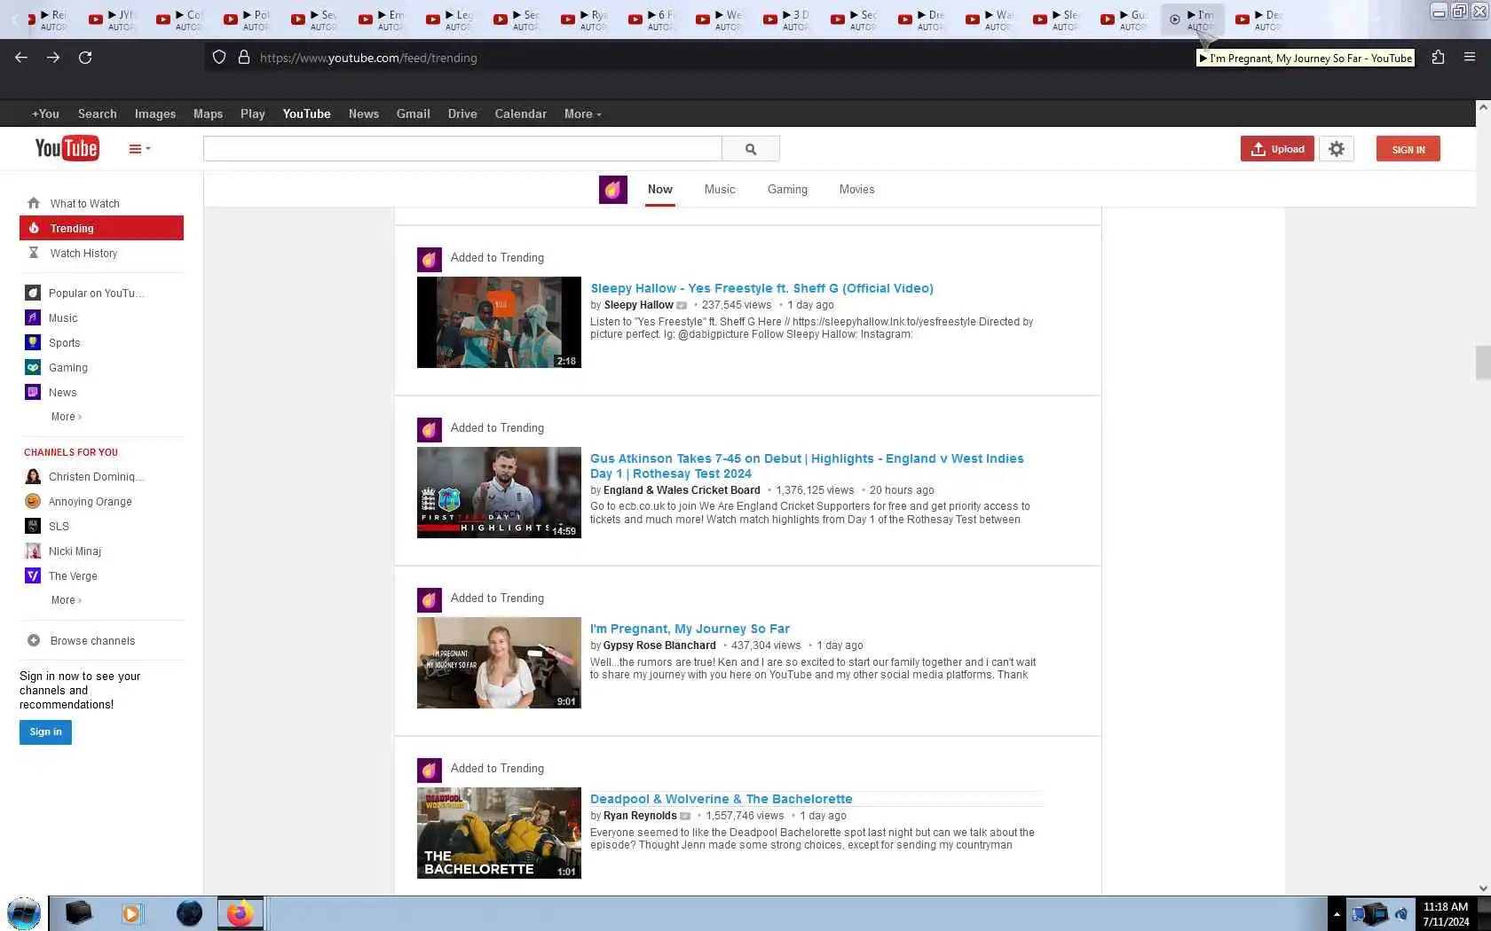The image size is (1491, 931).
Task: Click Browse channels in the sidebar
Action: click(x=92, y=641)
